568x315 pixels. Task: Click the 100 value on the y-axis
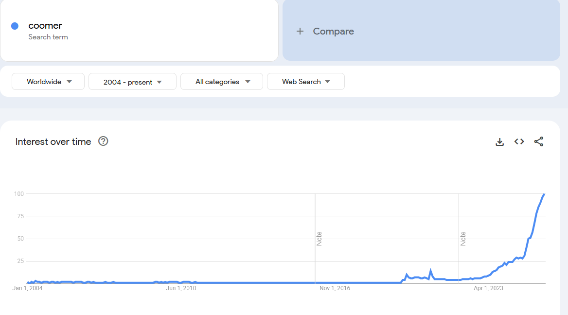click(19, 193)
